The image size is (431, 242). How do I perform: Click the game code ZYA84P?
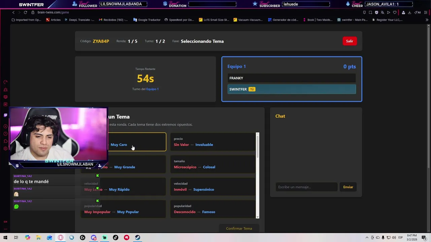(101, 41)
